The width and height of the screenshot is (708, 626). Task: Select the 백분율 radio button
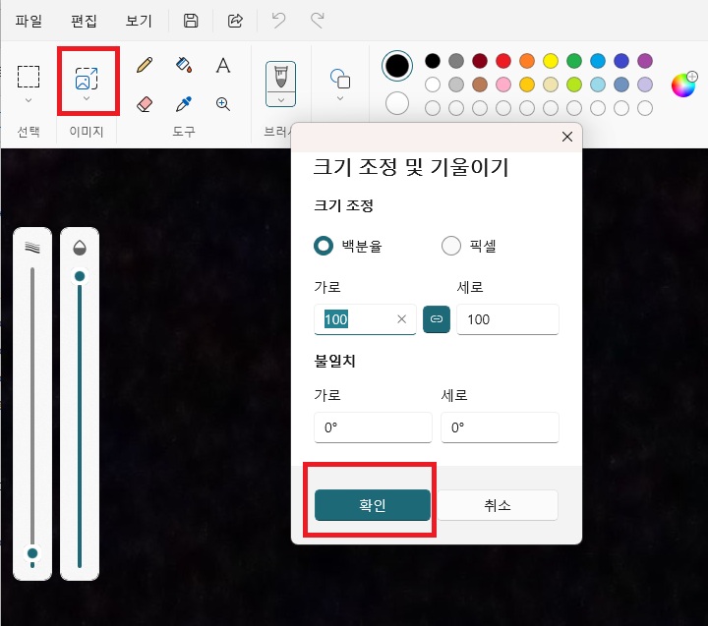[324, 246]
